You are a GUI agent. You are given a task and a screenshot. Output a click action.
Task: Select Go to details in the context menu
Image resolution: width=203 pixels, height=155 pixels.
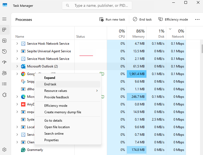point(53,121)
